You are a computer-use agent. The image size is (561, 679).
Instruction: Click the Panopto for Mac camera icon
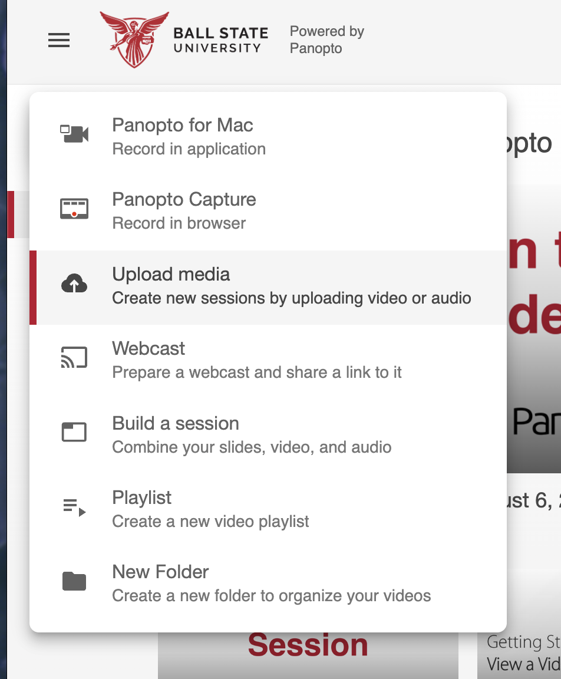(x=74, y=133)
